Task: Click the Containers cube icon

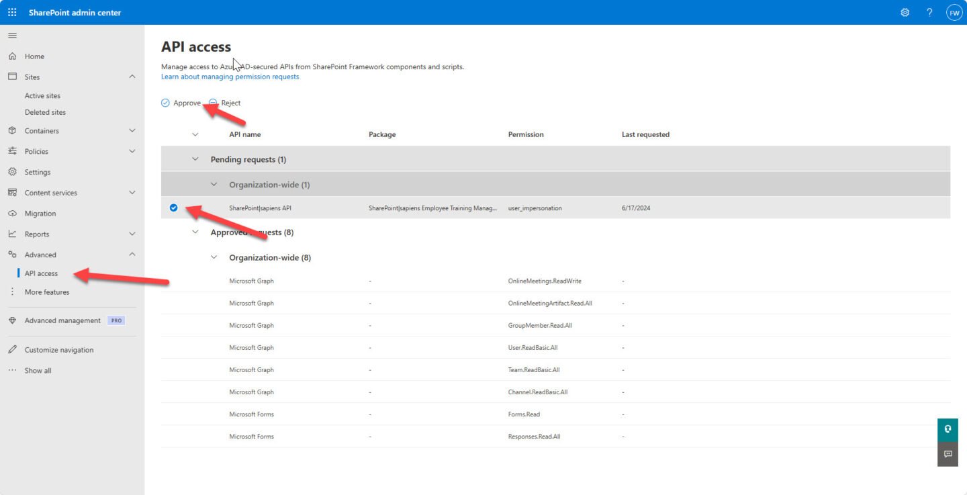Action: tap(12, 130)
